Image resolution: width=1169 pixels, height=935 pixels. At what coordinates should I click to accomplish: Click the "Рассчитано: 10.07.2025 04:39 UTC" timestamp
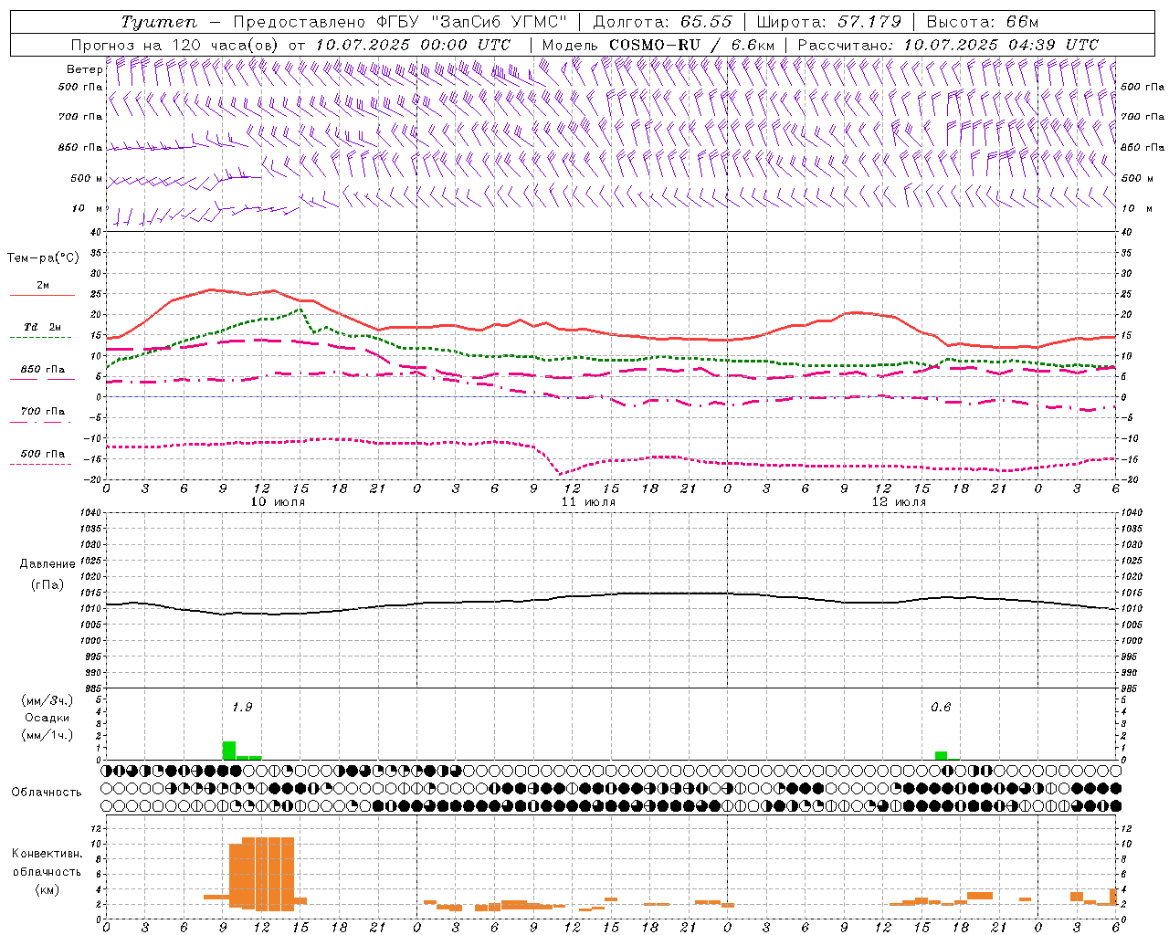coord(948,45)
